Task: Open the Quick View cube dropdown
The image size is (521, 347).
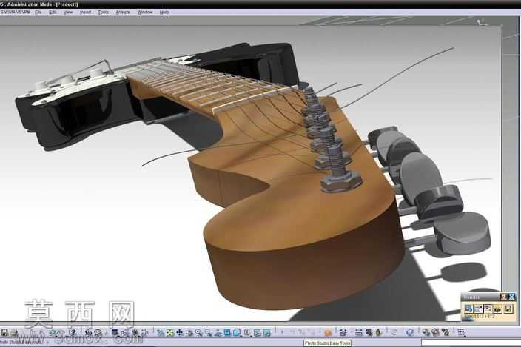Action: coord(238,332)
